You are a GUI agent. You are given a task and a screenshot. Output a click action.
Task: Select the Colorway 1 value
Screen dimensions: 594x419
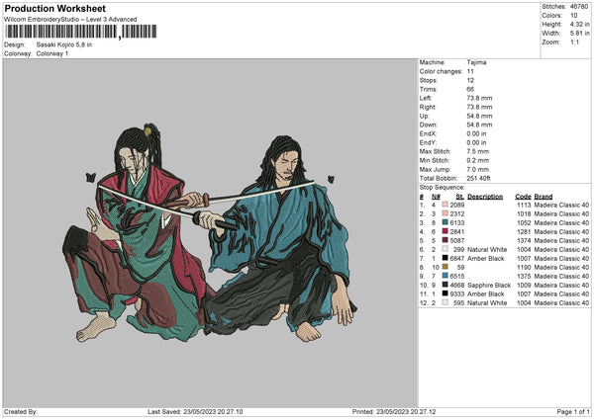click(52, 53)
